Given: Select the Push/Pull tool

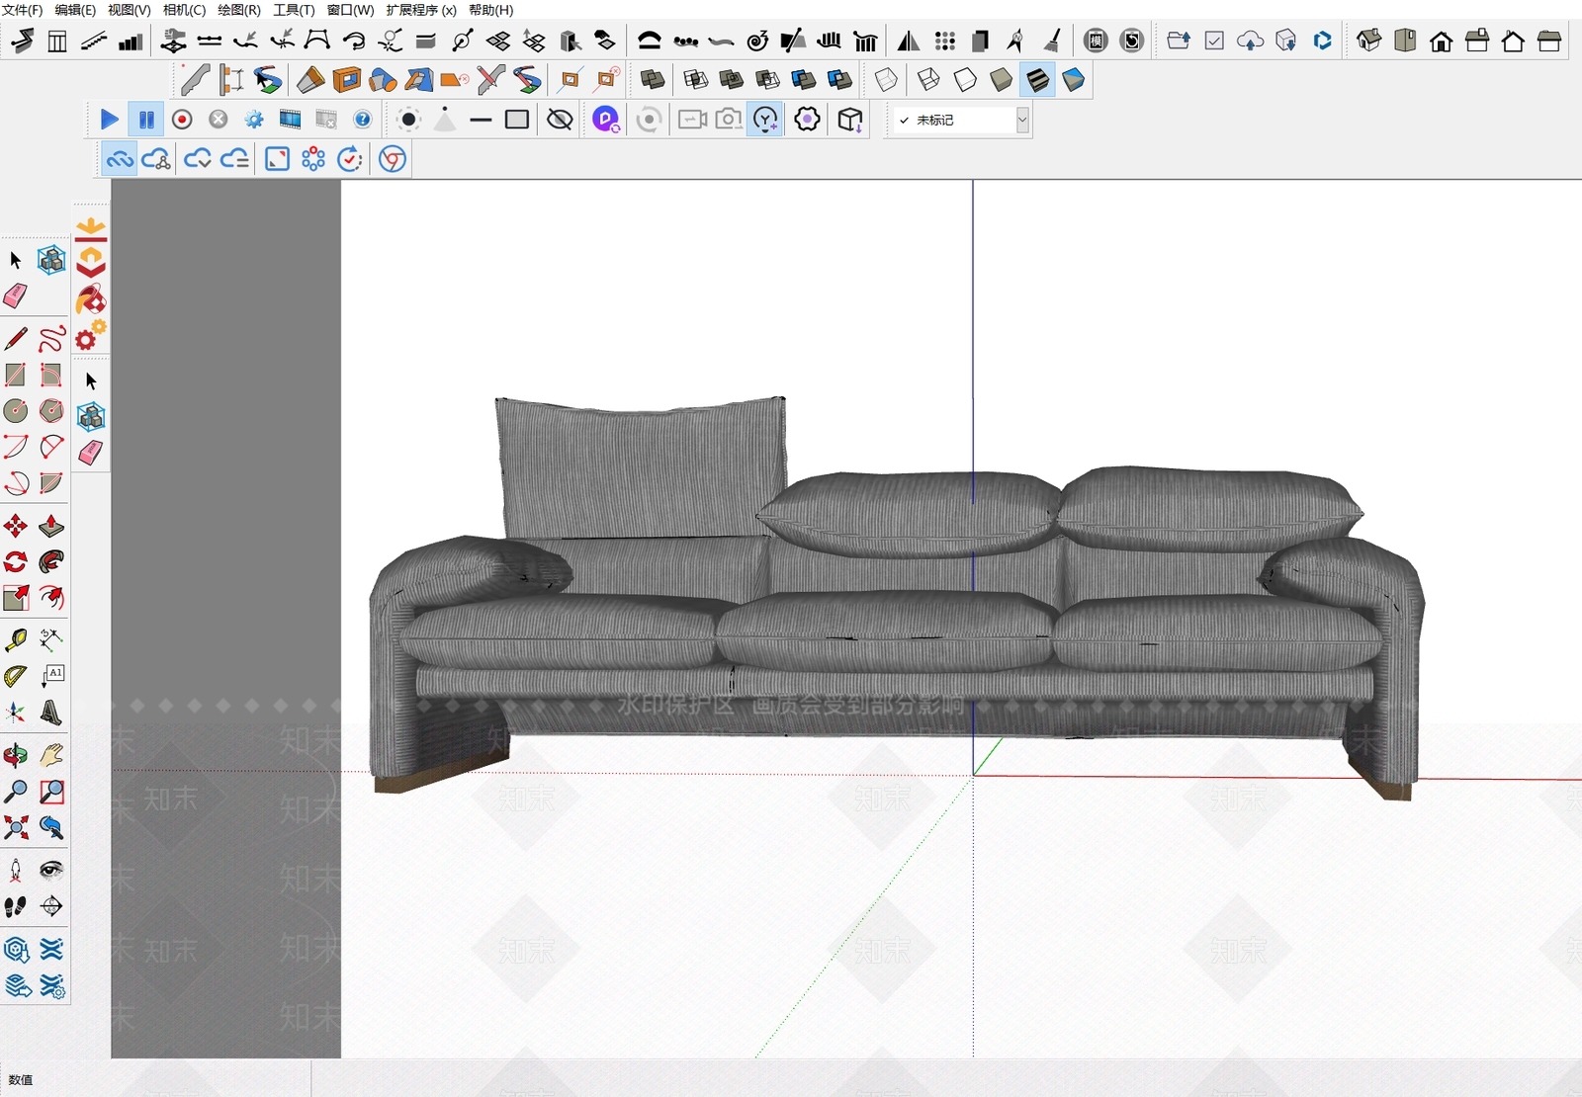Looking at the screenshot, I should click(x=51, y=526).
